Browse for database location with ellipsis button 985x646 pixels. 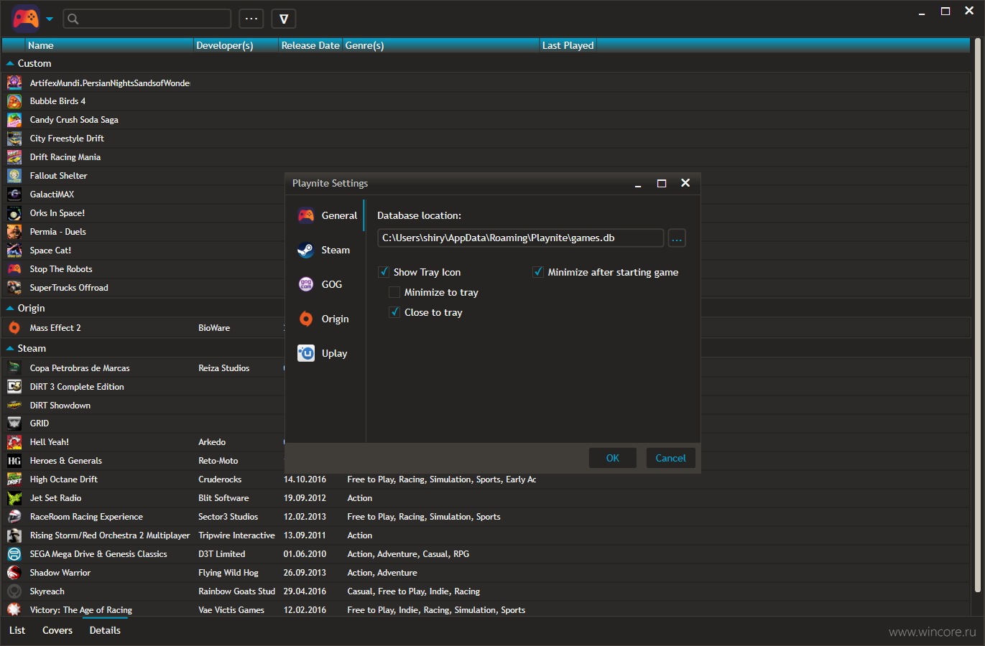tap(677, 238)
